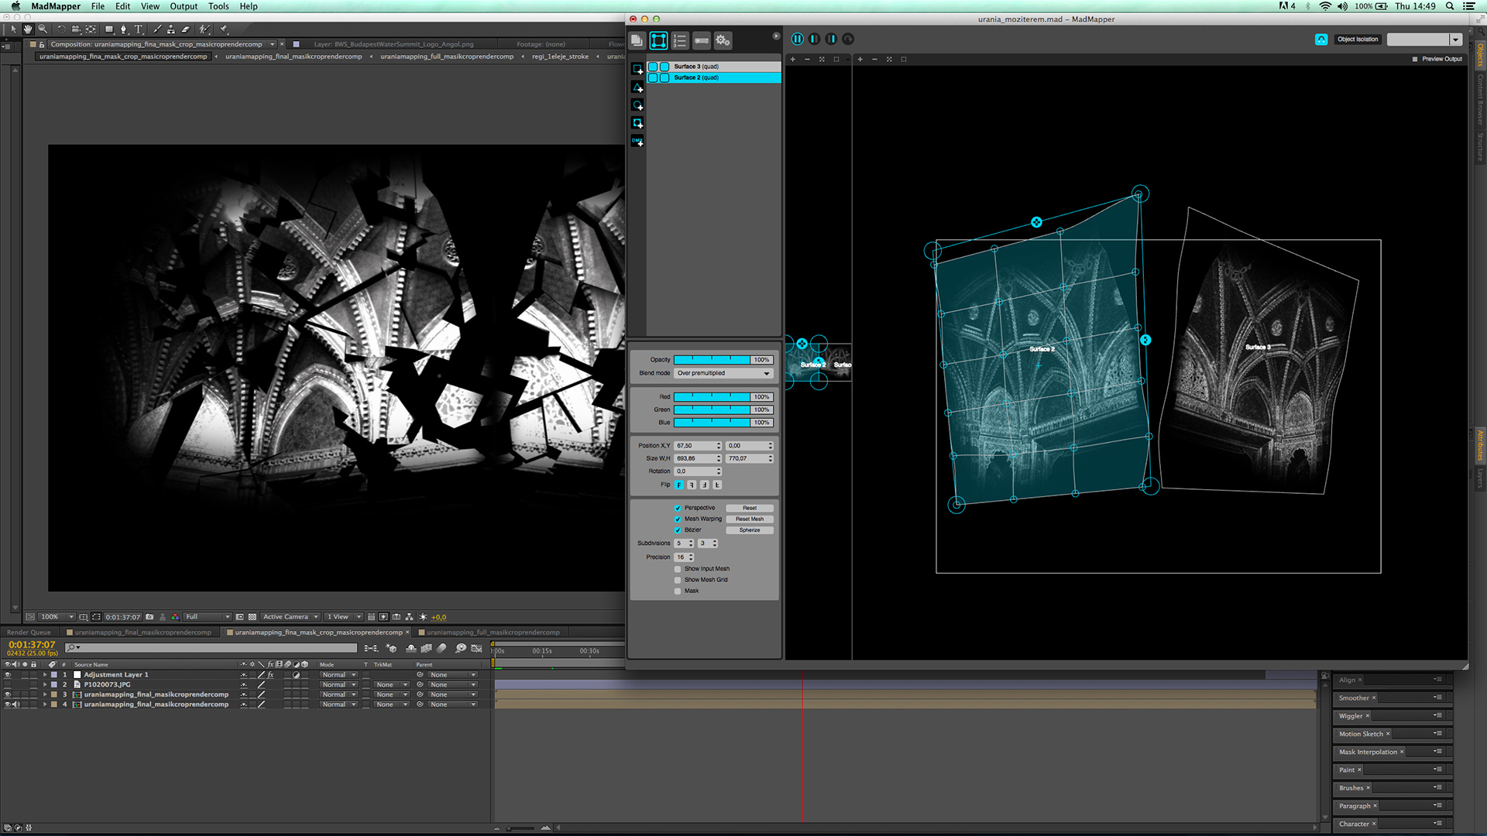Open the numbered scenes list tab icon

pyautogui.click(x=679, y=40)
